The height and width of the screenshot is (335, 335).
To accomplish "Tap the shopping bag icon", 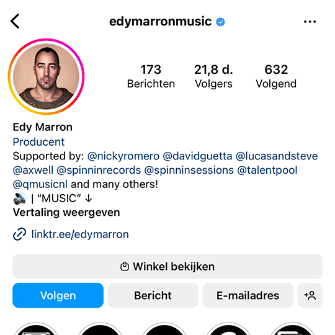I will (x=125, y=266).
